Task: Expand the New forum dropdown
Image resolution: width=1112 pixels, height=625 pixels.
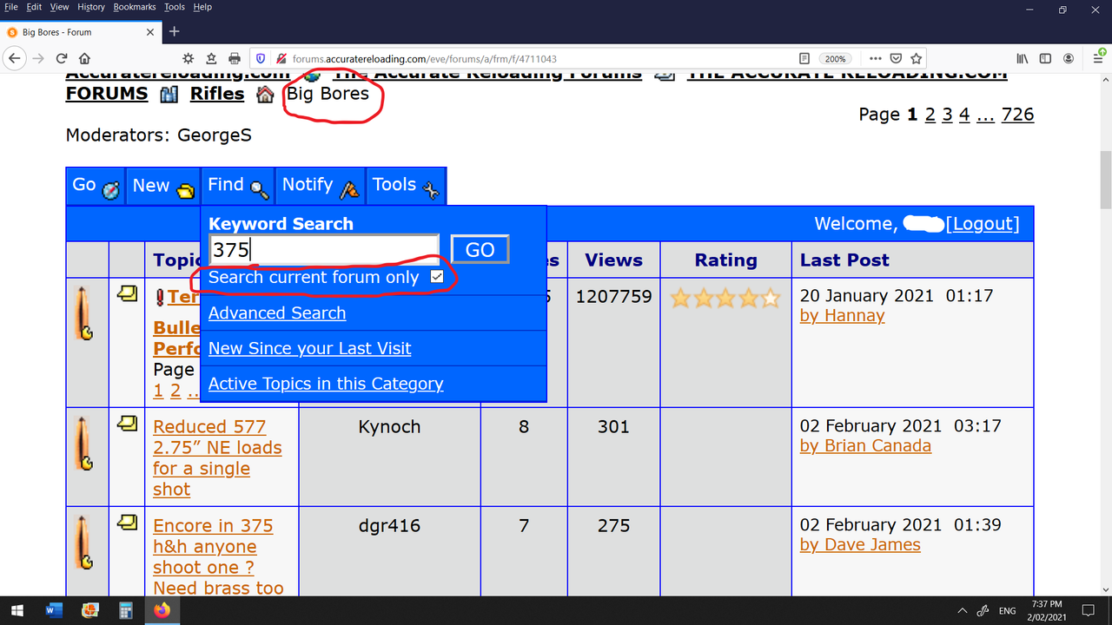Action: pos(162,186)
